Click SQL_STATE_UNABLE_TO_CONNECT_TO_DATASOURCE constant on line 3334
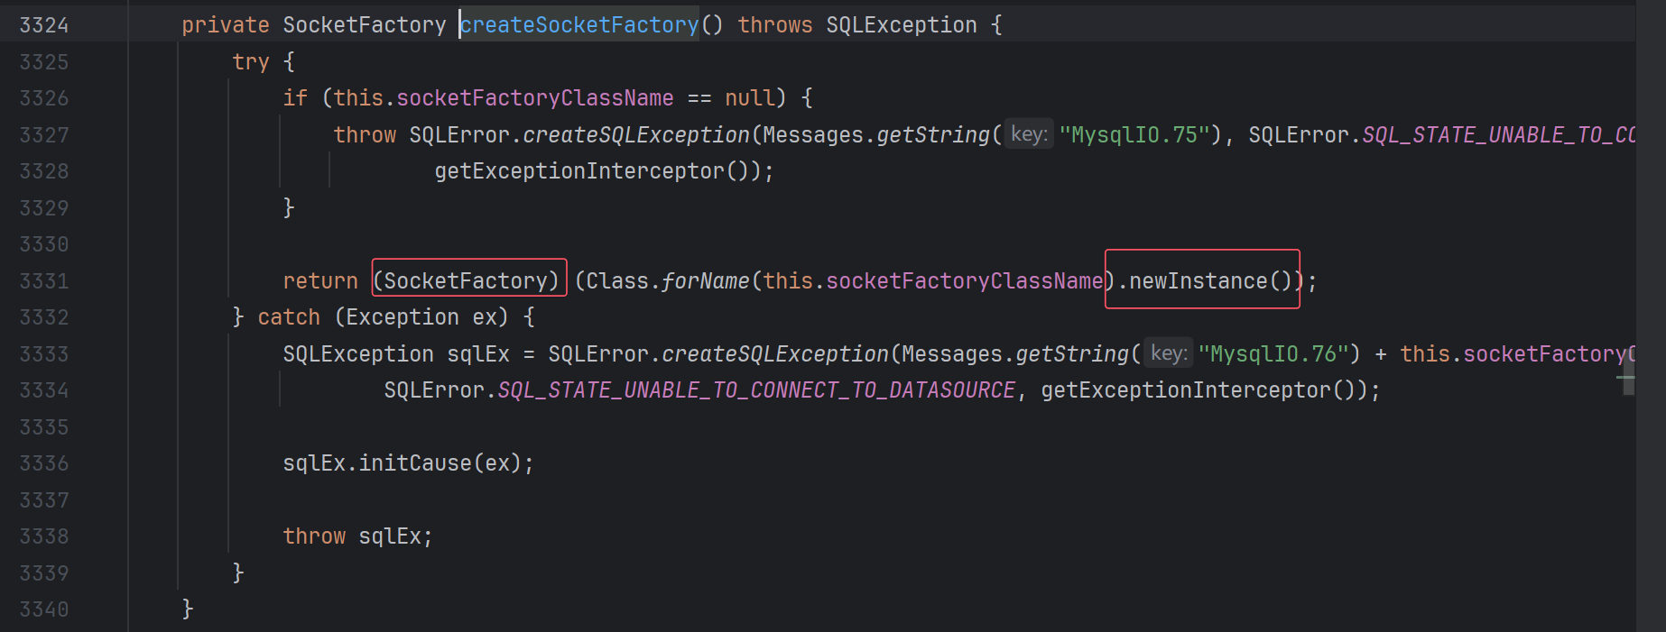This screenshot has height=632, width=1666. click(756, 390)
